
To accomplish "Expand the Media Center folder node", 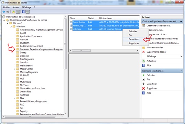I will pyautogui.click(x=14, y=69).
